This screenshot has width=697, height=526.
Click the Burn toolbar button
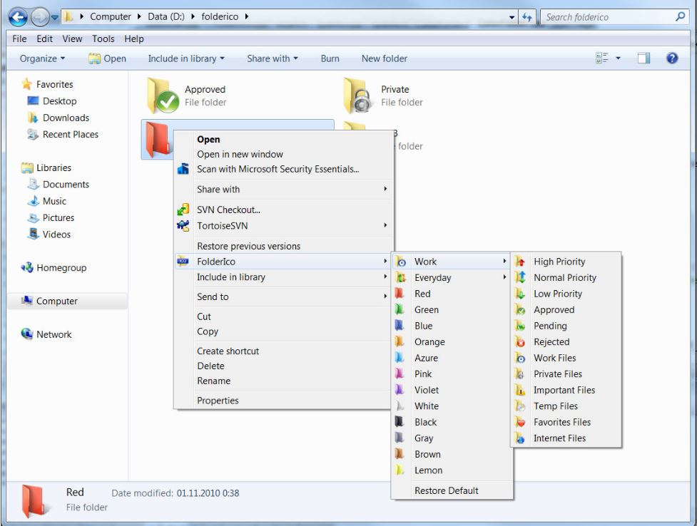click(x=330, y=58)
